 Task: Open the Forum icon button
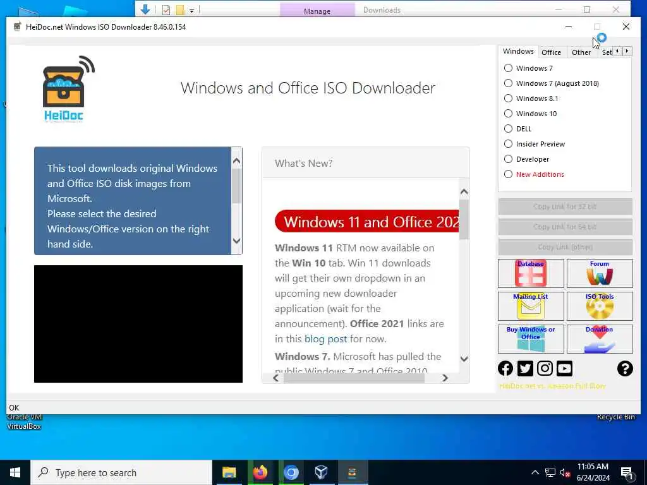click(x=600, y=273)
